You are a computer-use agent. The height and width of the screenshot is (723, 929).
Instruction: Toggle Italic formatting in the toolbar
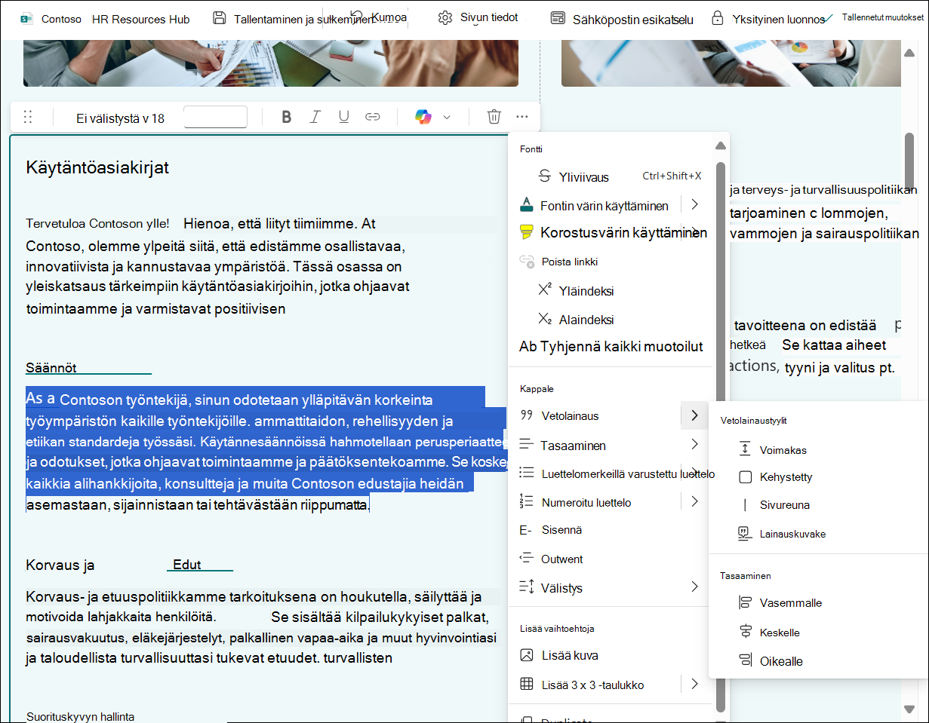(315, 117)
